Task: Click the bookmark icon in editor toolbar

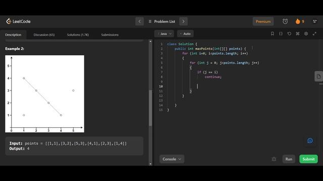Action: (x=273, y=34)
